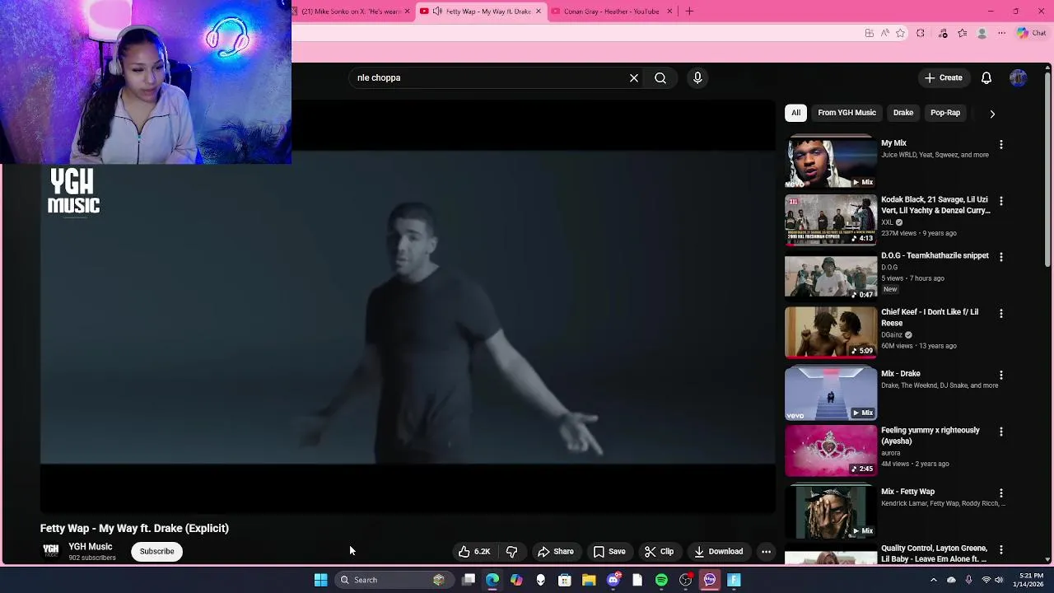
Task: Select the From YGH Music chip
Action: 846,113
